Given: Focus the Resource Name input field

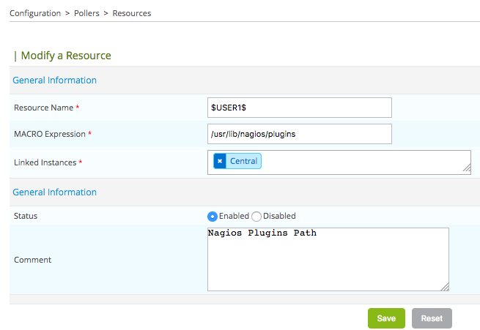Looking at the screenshot, I should tap(300, 108).
